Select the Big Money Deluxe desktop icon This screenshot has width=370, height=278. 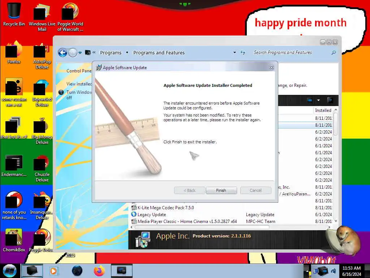pos(42,131)
